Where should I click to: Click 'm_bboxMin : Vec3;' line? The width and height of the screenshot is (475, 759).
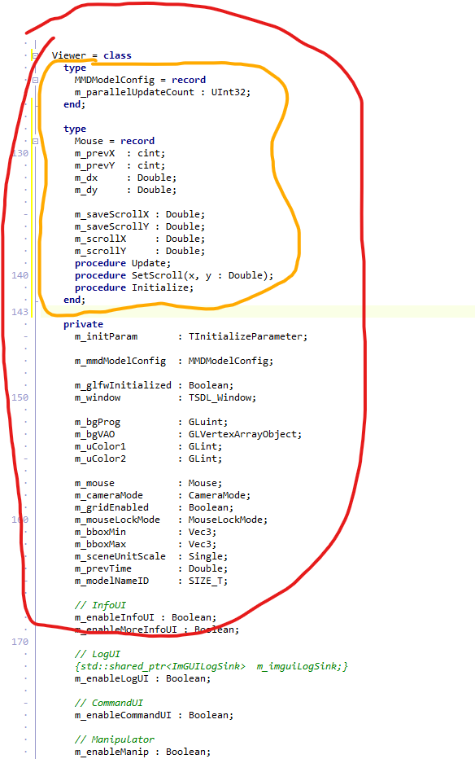coord(146,532)
